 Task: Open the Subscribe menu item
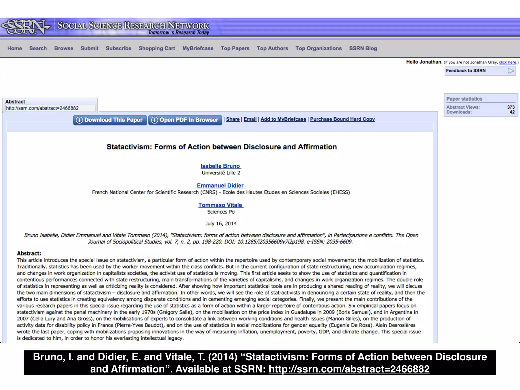point(119,48)
